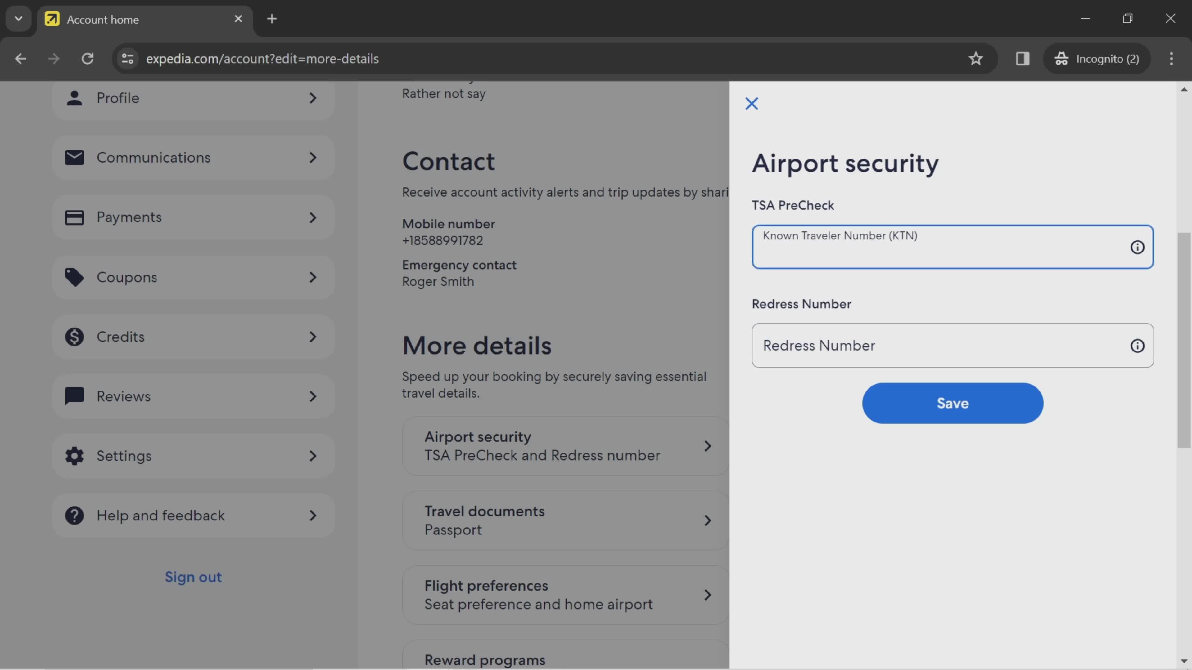Expand the Flight preferences section
Image resolution: width=1192 pixels, height=670 pixels.
coord(565,595)
